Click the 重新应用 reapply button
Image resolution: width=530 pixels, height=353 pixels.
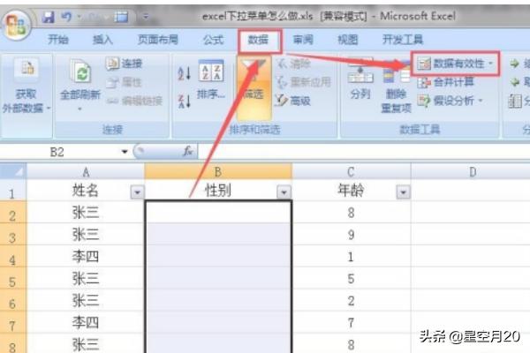pyautogui.click(x=304, y=82)
